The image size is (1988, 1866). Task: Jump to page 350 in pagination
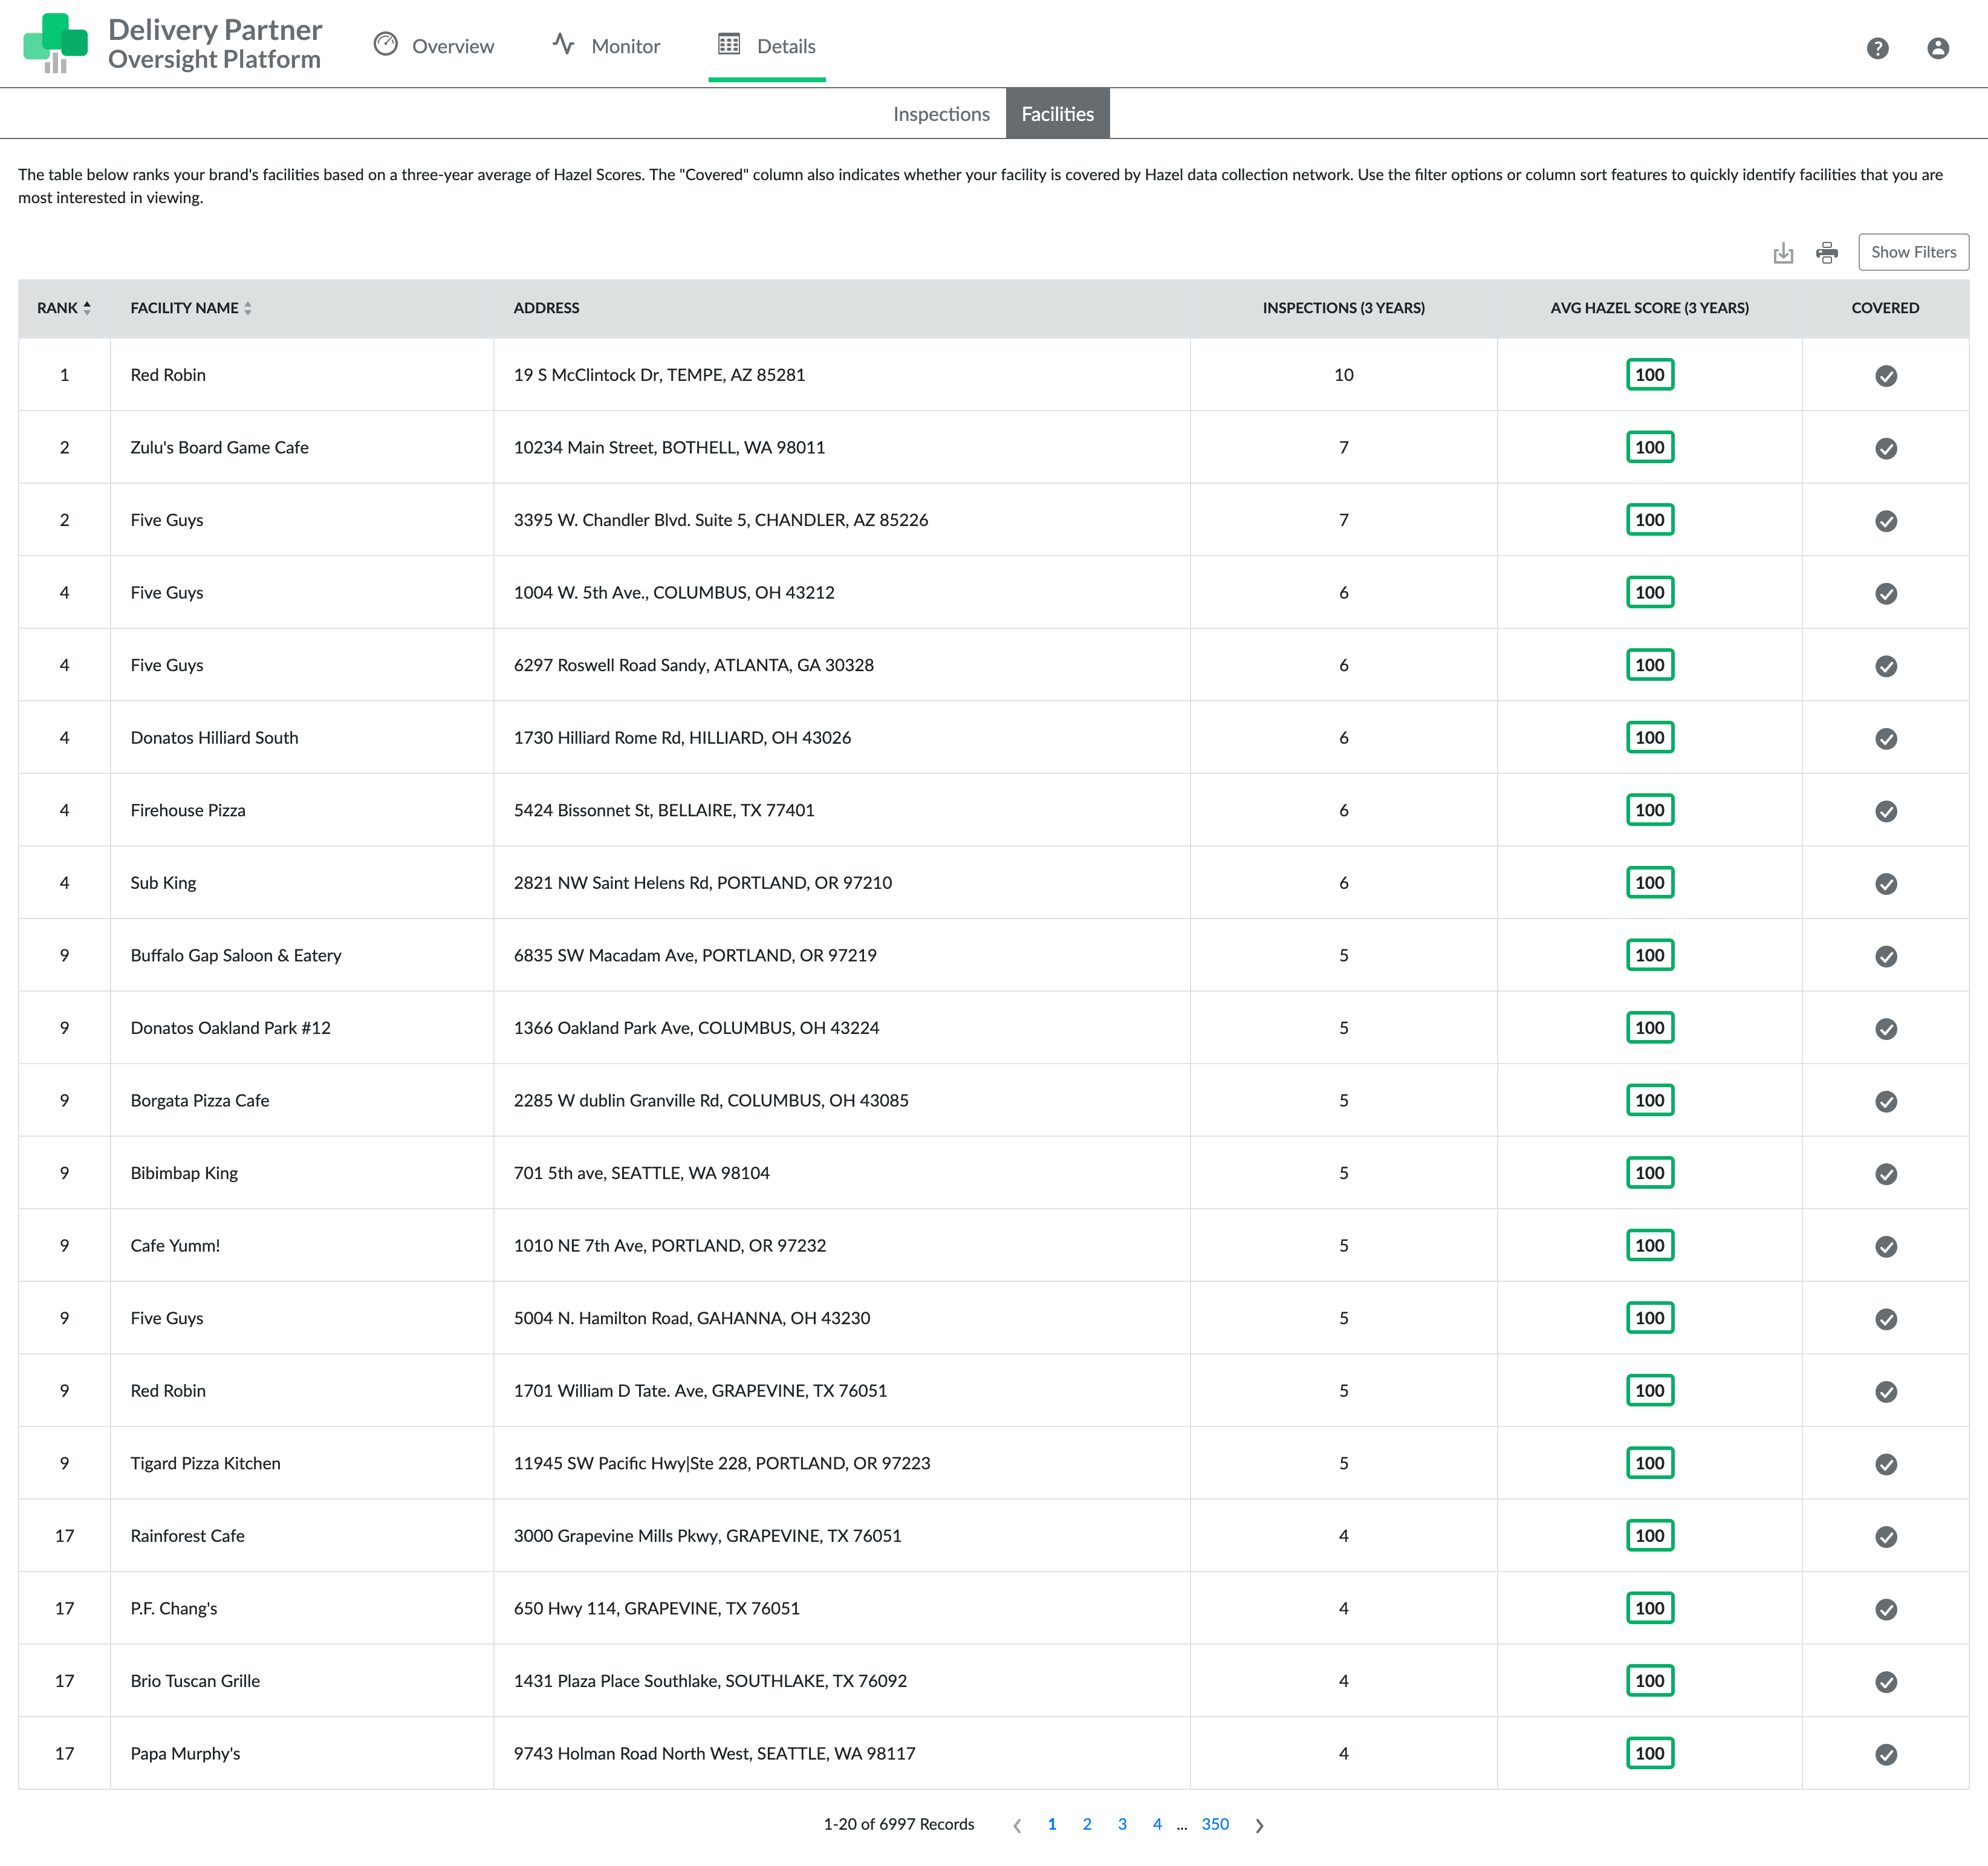pyautogui.click(x=1215, y=1824)
